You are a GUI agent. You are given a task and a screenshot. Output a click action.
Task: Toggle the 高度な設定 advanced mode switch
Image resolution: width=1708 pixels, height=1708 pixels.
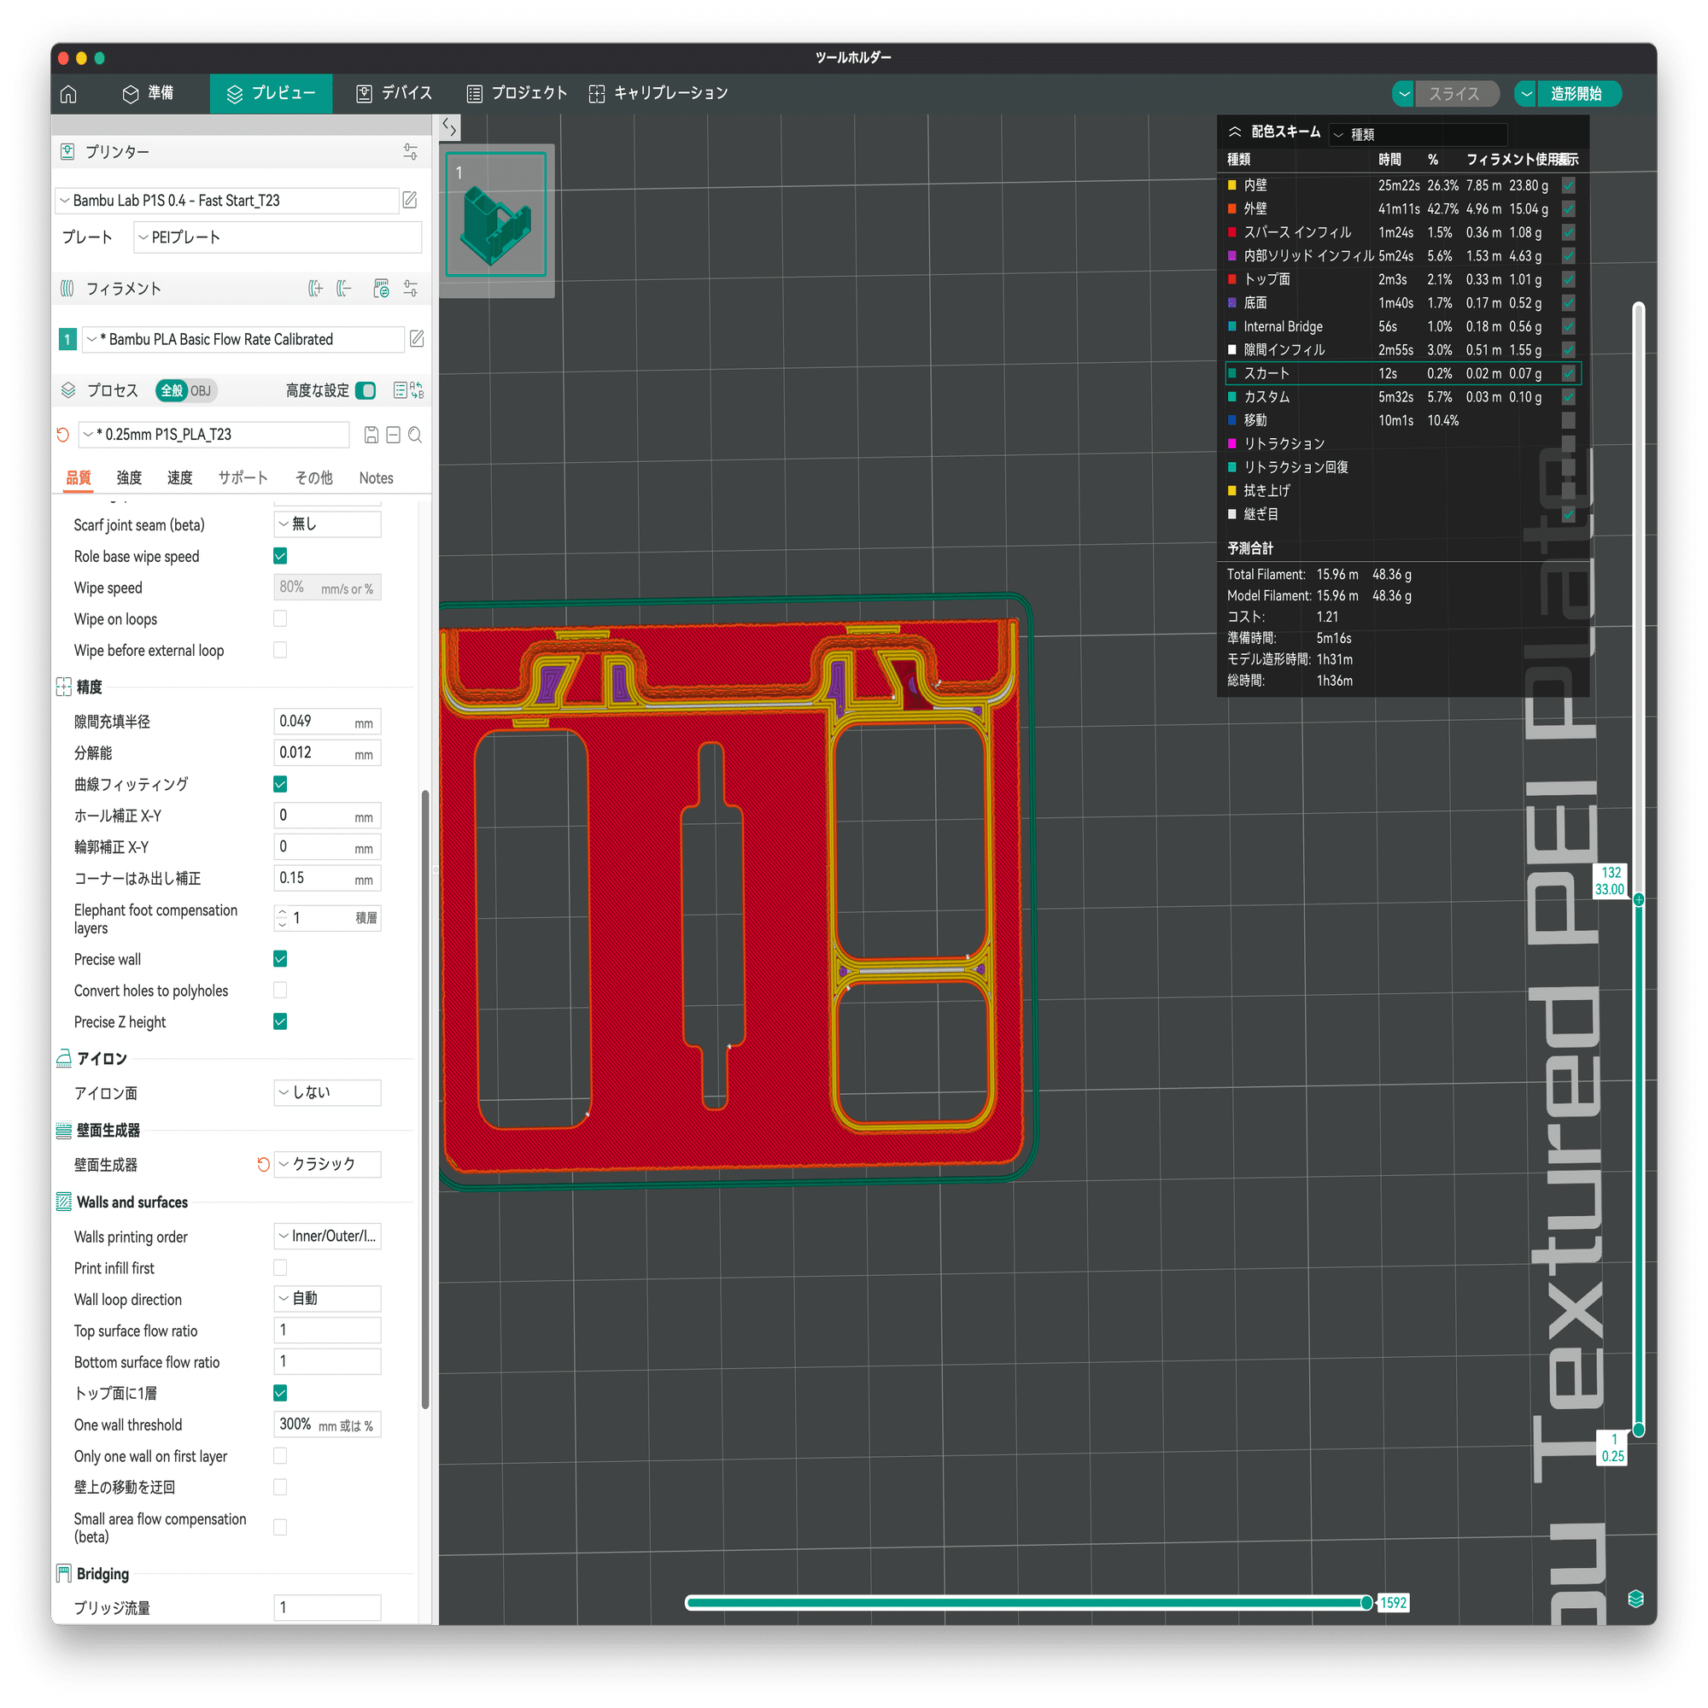coord(366,390)
